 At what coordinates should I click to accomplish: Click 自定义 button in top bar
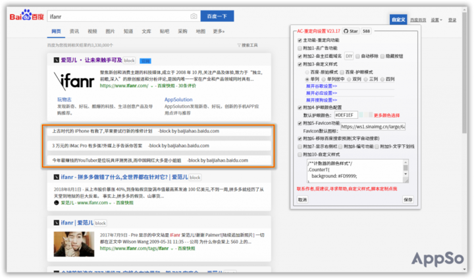pos(398,20)
